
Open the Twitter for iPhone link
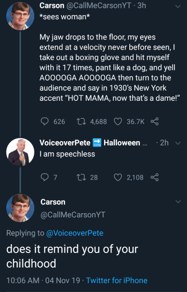117,280
